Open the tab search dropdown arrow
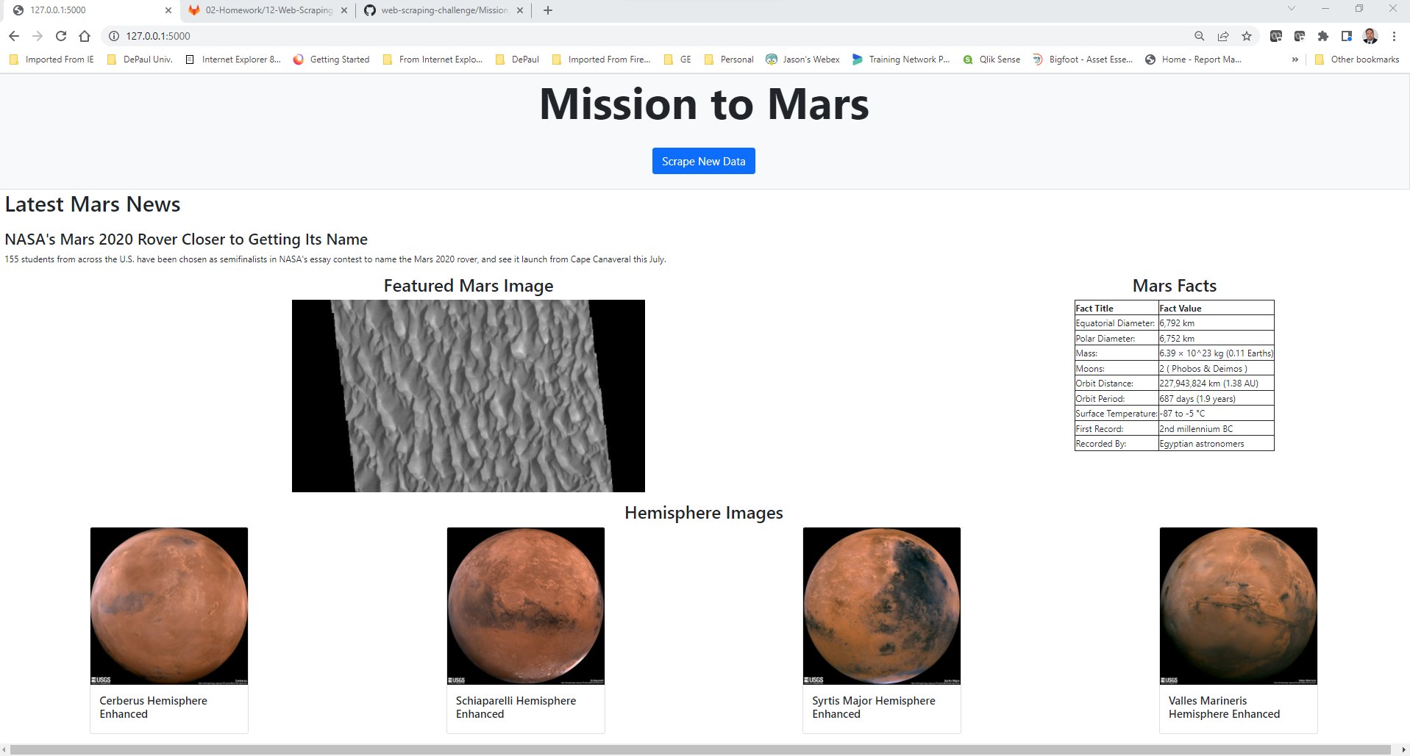 click(1292, 8)
